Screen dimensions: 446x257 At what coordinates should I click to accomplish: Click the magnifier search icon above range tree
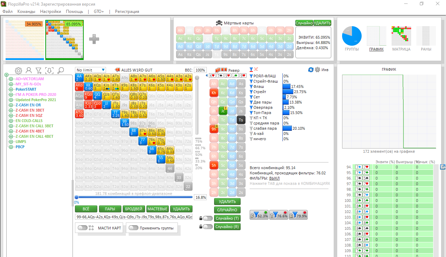pos(60,70)
